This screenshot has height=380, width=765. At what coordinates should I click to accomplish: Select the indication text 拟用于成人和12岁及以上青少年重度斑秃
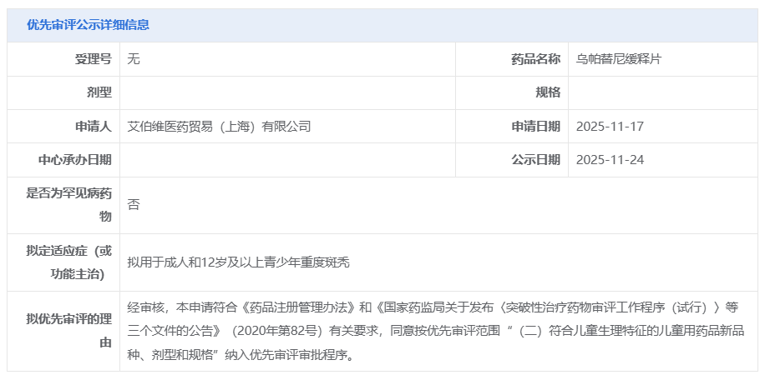pos(238,262)
